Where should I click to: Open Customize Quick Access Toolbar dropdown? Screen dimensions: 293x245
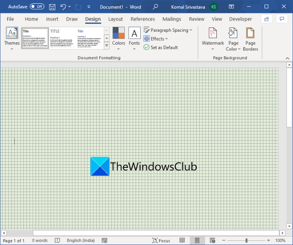point(89,7)
